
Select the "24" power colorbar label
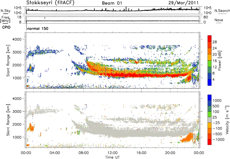click(x=214, y=48)
